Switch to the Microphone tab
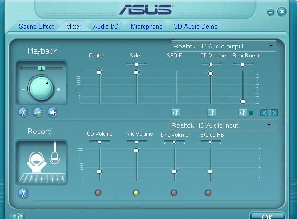 (x=146, y=27)
